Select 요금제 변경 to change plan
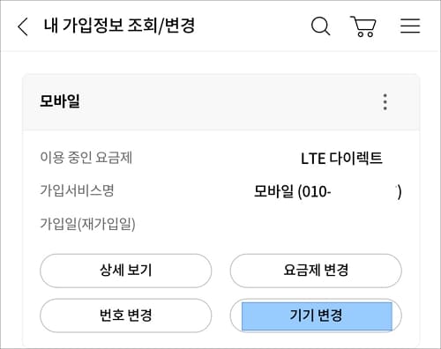The height and width of the screenshot is (349, 441). pos(316,271)
